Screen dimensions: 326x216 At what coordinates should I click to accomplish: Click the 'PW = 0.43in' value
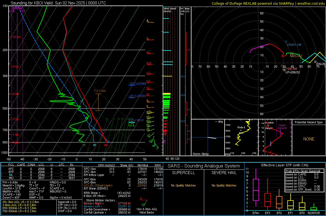click(10, 182)
